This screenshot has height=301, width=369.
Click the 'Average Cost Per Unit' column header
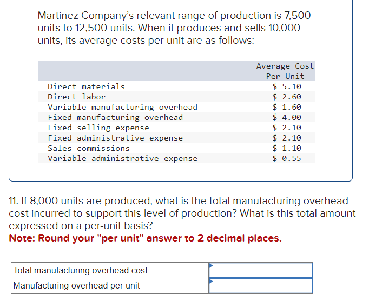[x=285, y=71]
